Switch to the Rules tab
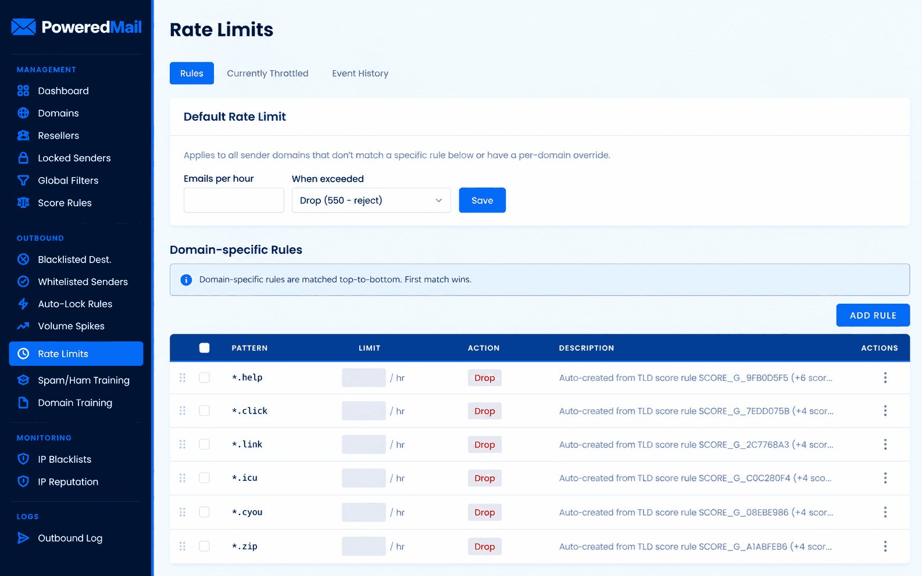 coord(192,73)
